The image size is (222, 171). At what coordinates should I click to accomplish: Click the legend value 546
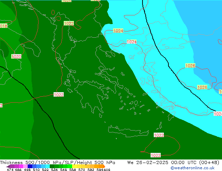pos(63,170)
